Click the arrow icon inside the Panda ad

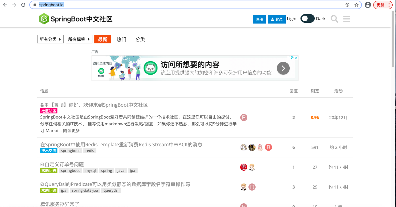point(283,68)
